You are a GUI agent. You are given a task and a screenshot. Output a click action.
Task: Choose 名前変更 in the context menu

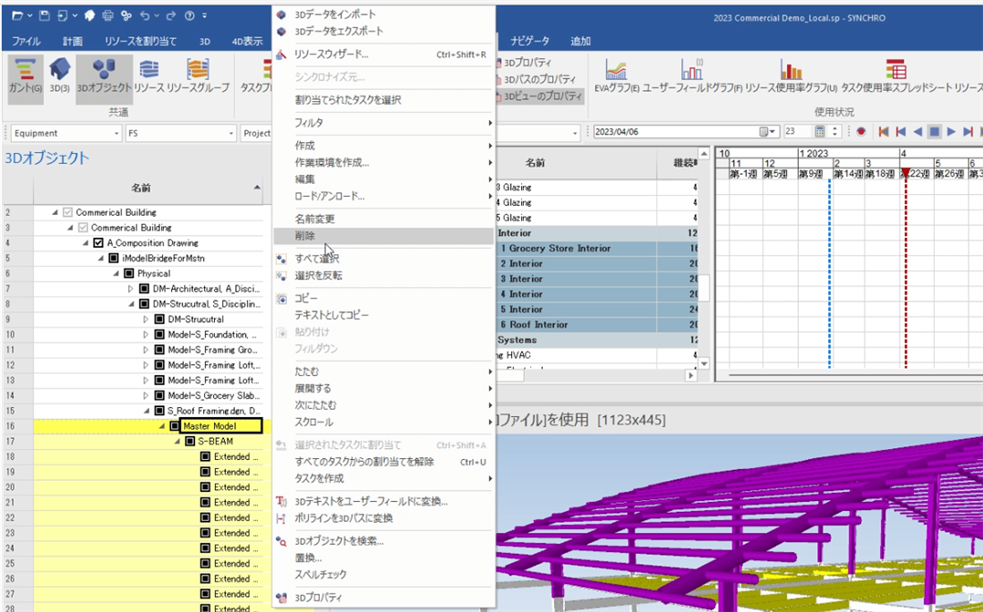tap(314, 219)
